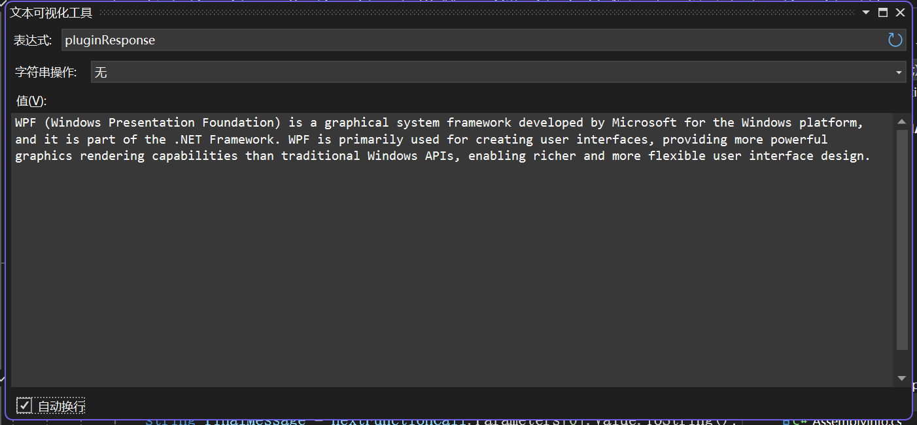
Task: Focus the pluginResponse expression input field
Action: click(471, 40)
